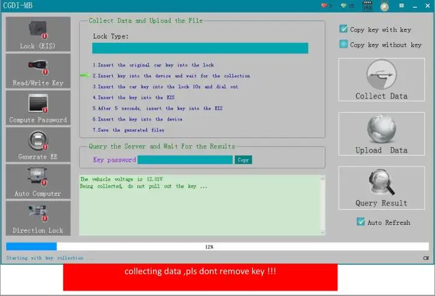Click the Upload Data globe button

[381, 134]
